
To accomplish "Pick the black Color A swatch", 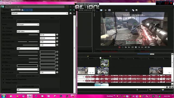I will point(27,66).
